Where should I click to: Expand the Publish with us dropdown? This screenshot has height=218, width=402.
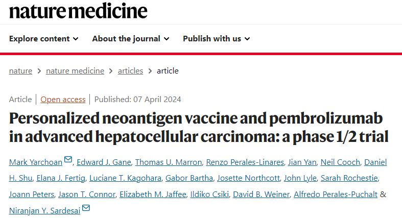(x=217, y=39)
